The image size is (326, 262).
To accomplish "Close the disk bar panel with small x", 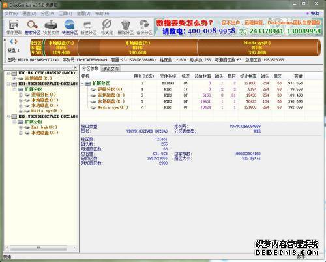I will (x=5, y=40).
